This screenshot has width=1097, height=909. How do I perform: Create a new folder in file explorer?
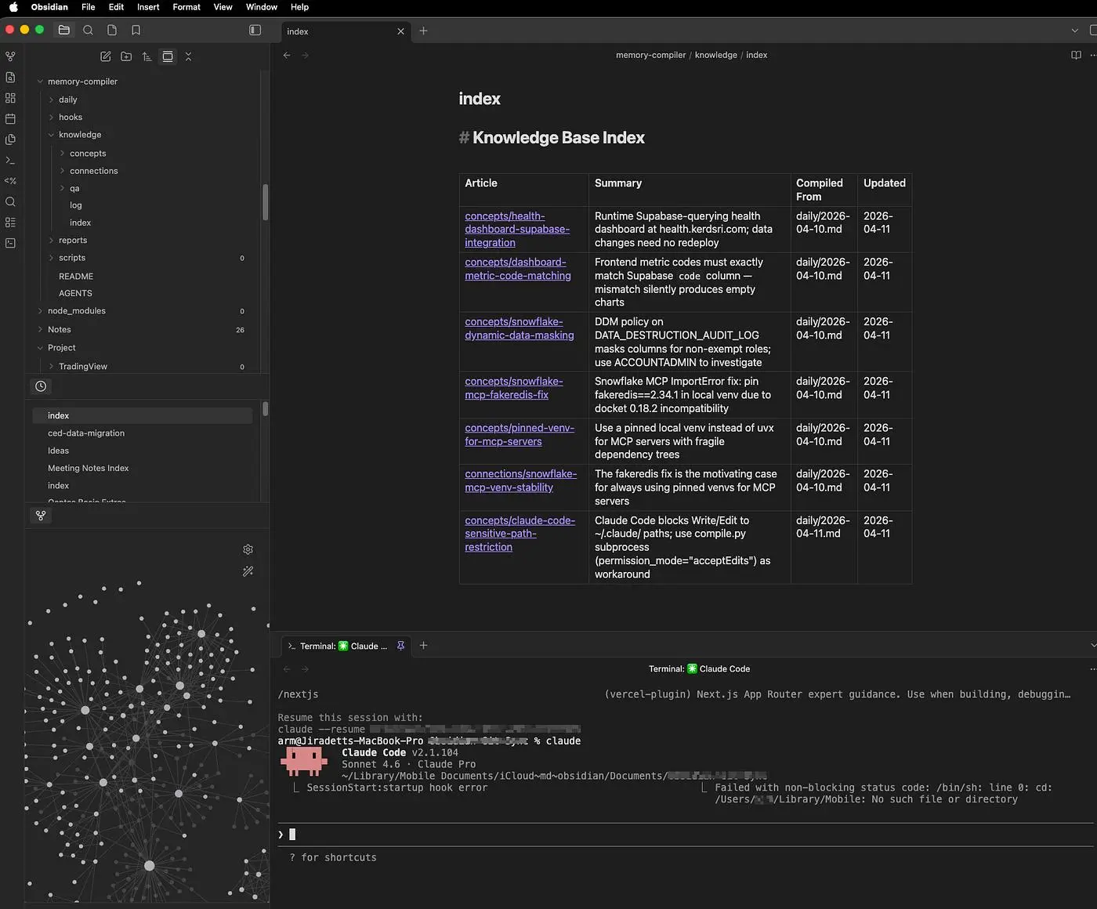click(126, 56)
